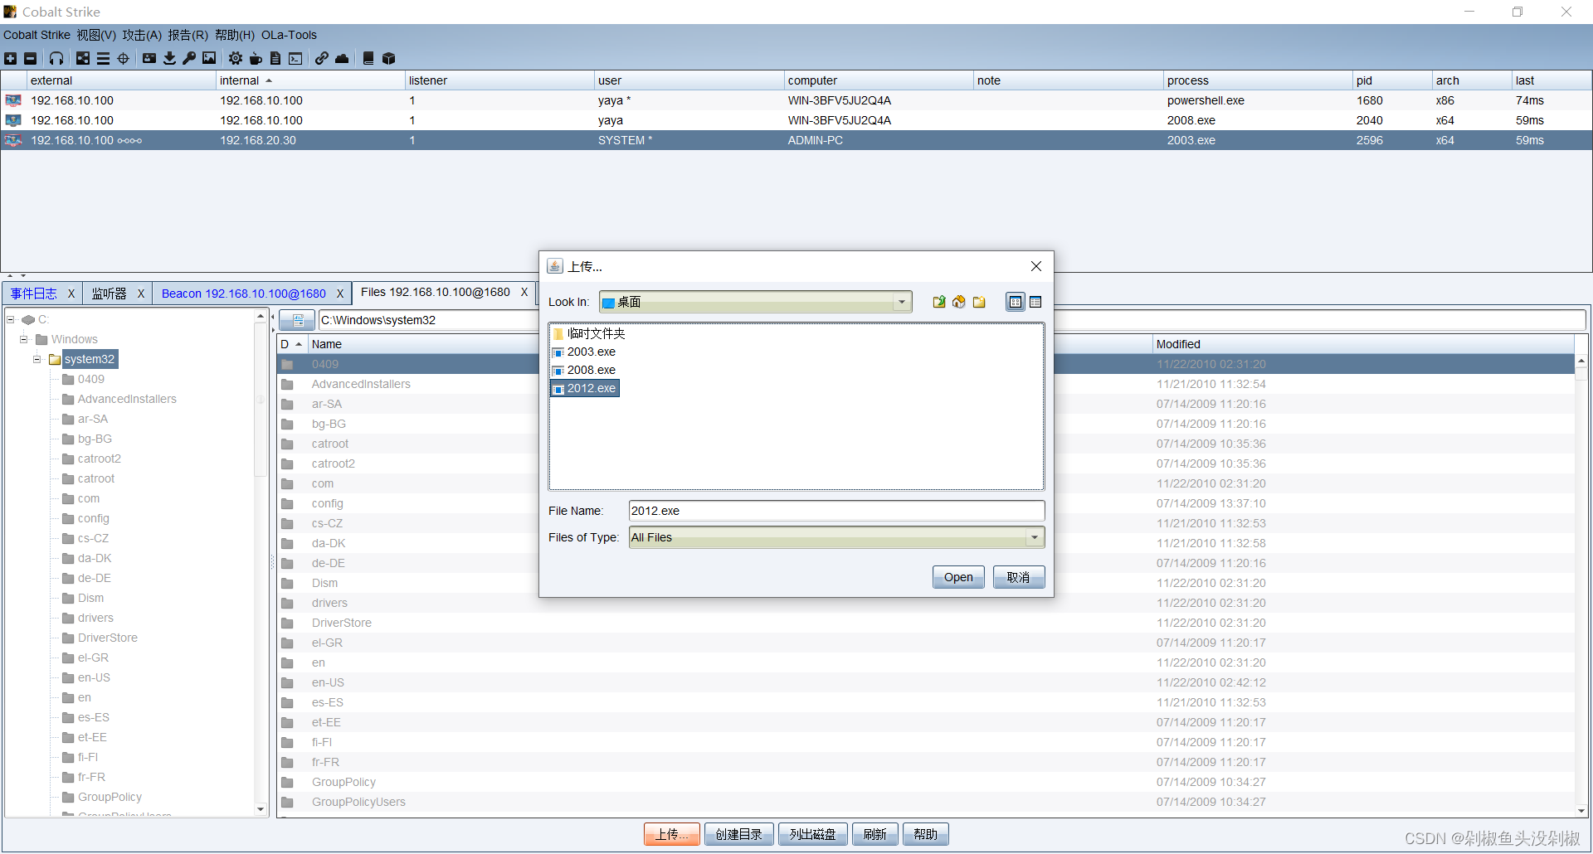This screenshot has width=1593, height=854.
Task: Collapse the Windows tree node
Action: (x=24, y=339)
